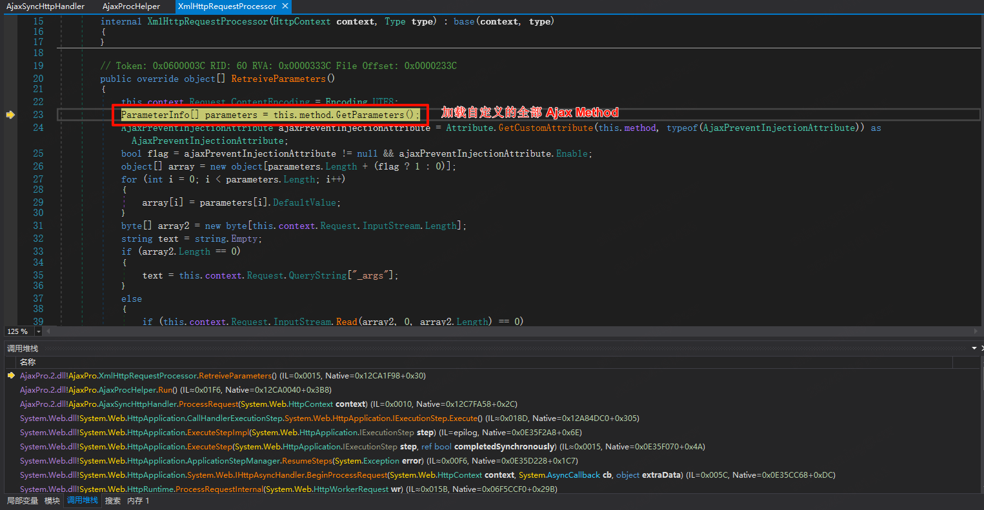The image size is (984, 510).
Task: Switch to the AjaxProcHelper tab
Action: [x=131, y=6]
